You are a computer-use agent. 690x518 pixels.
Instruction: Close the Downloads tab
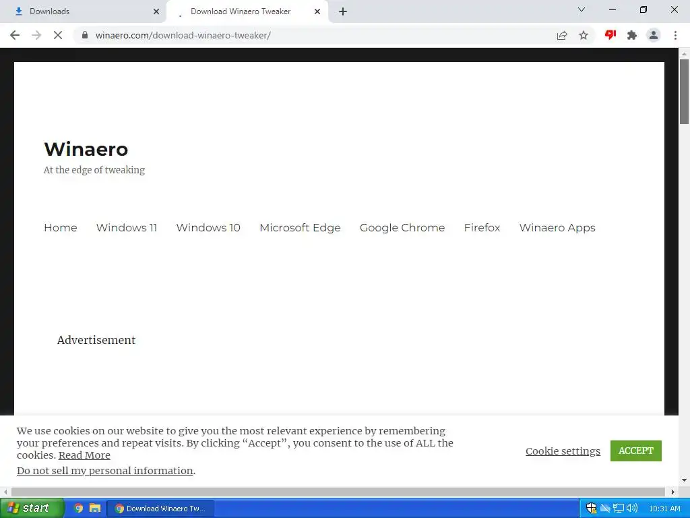156,11
